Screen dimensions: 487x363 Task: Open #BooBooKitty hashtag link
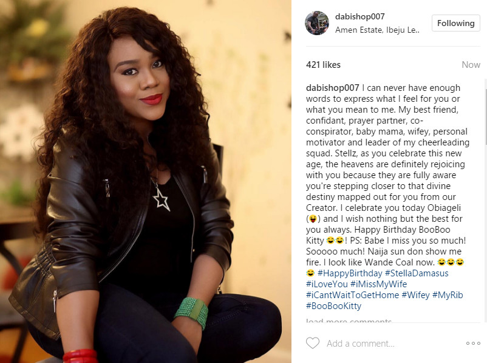coord(333,306)
